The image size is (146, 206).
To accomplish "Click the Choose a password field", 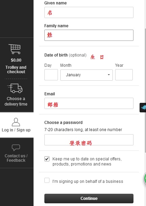I will (89, 140).
